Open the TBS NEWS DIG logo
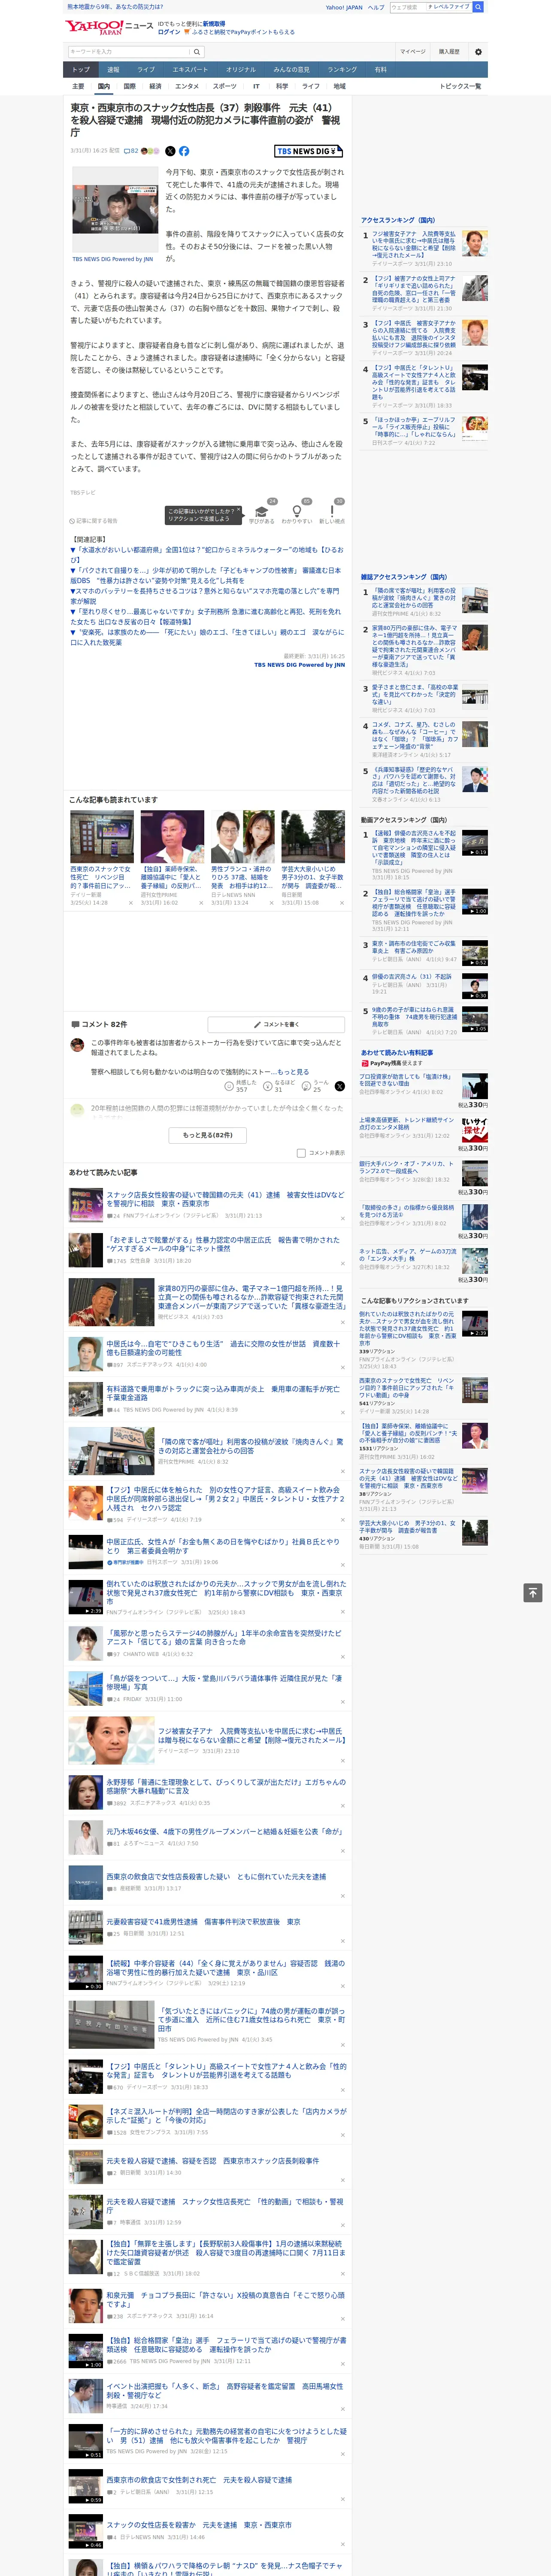This screenshot has width=551, height=2576. (x=309, y=151)
